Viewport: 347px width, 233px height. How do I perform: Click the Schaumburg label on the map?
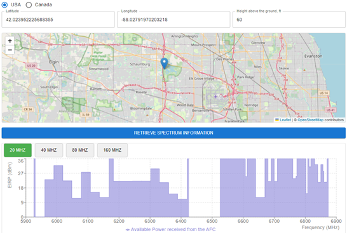140,64
